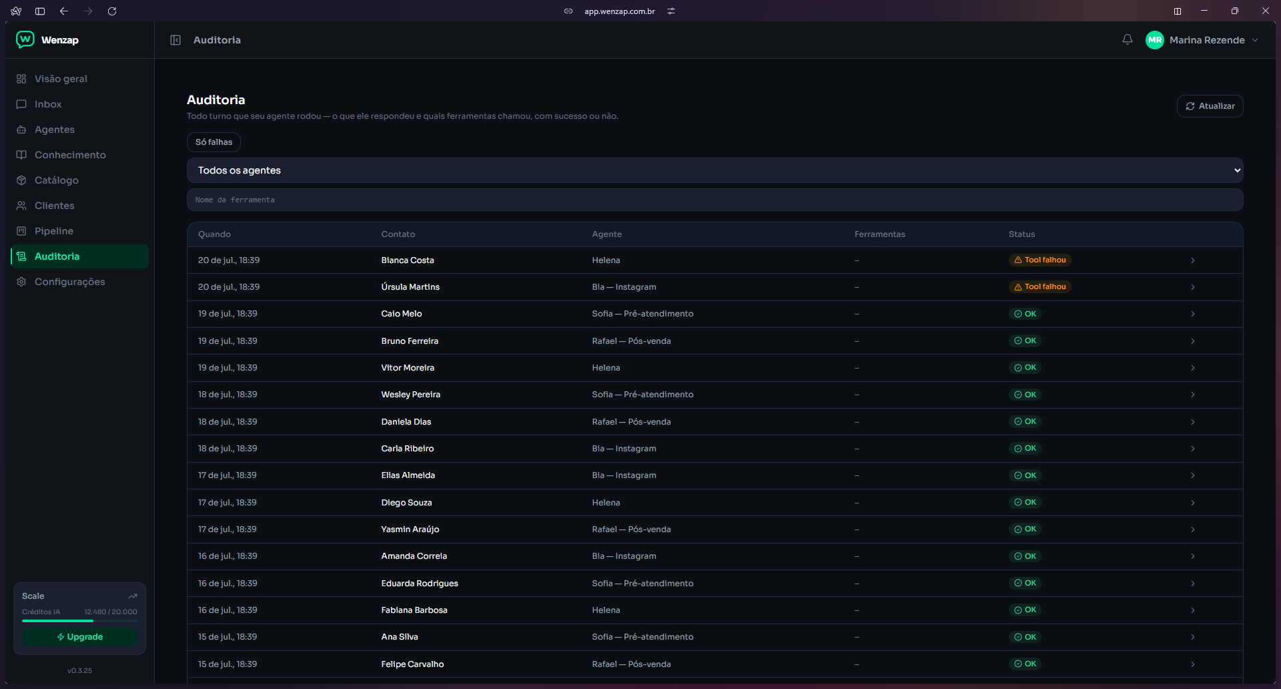Click the Atualizar button
Viewport: 1281px width, 689px height.
coord(1210,106)
